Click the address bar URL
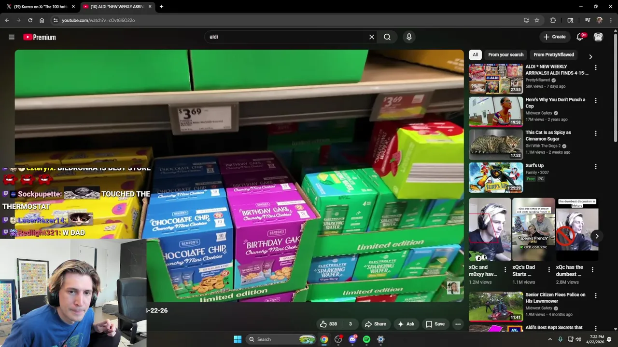618x347 pixels. pyautogui.click(x=98, y=20)
